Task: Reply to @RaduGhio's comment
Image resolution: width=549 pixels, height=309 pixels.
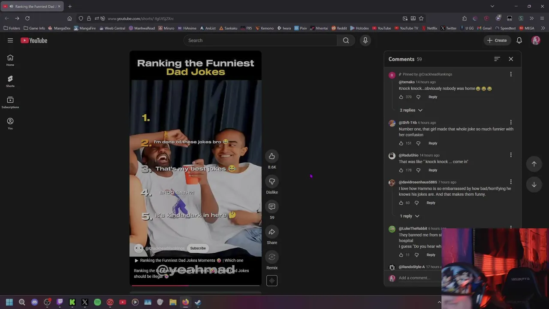Action: tap(433, 170)
